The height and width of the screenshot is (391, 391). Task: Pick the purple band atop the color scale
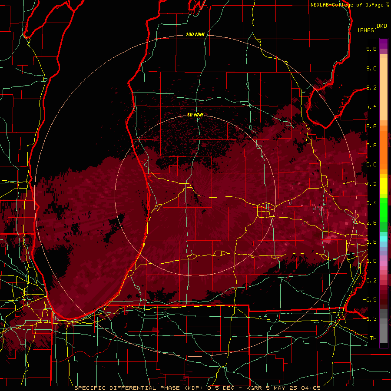384,43
